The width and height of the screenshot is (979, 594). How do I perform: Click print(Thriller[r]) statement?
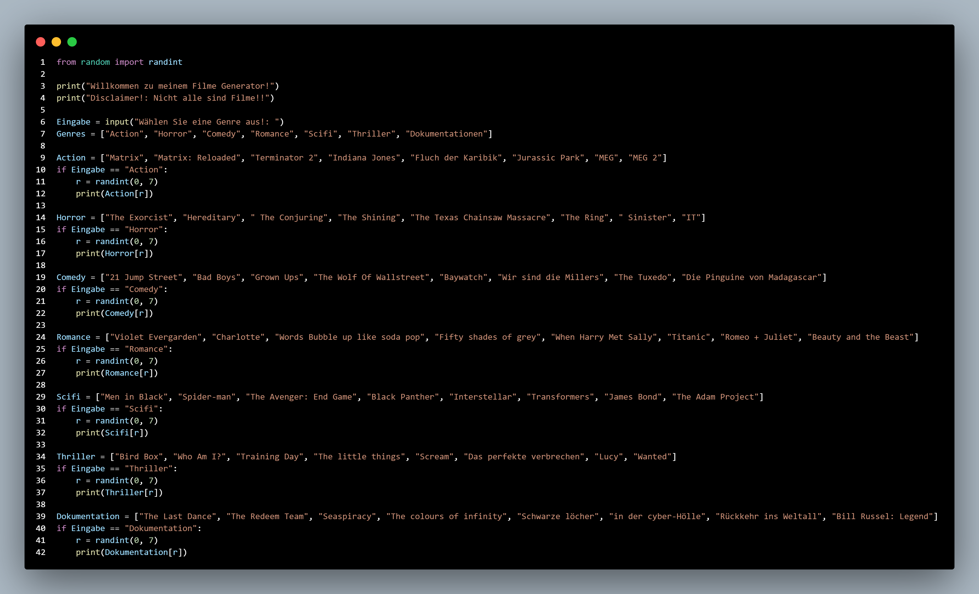click(x=119, y=493)
